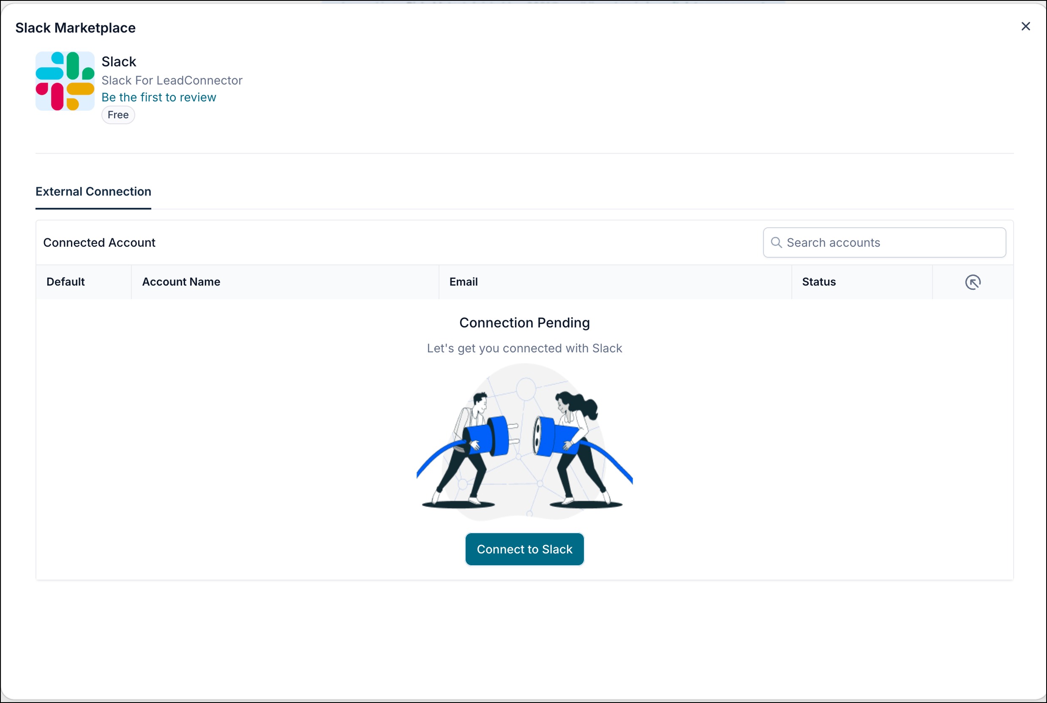Click the Connection Pending heading

tap(525, 323)
